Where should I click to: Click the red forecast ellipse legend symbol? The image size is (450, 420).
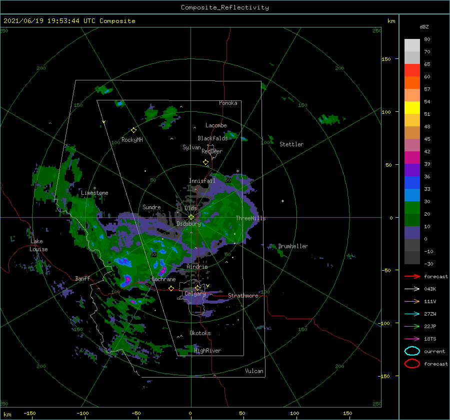pos(412,364)
